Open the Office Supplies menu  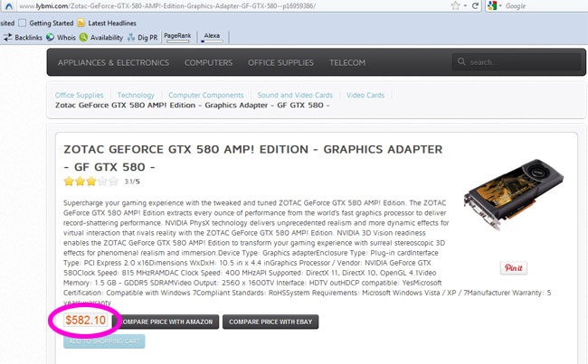coord(280,62)
